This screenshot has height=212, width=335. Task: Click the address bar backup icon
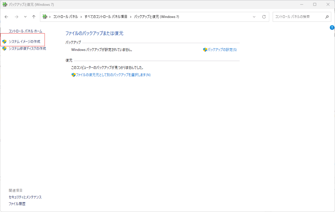point(45,17)
